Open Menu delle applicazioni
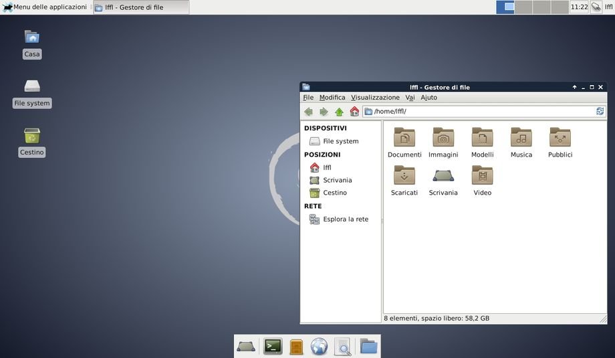 (45, 7)
